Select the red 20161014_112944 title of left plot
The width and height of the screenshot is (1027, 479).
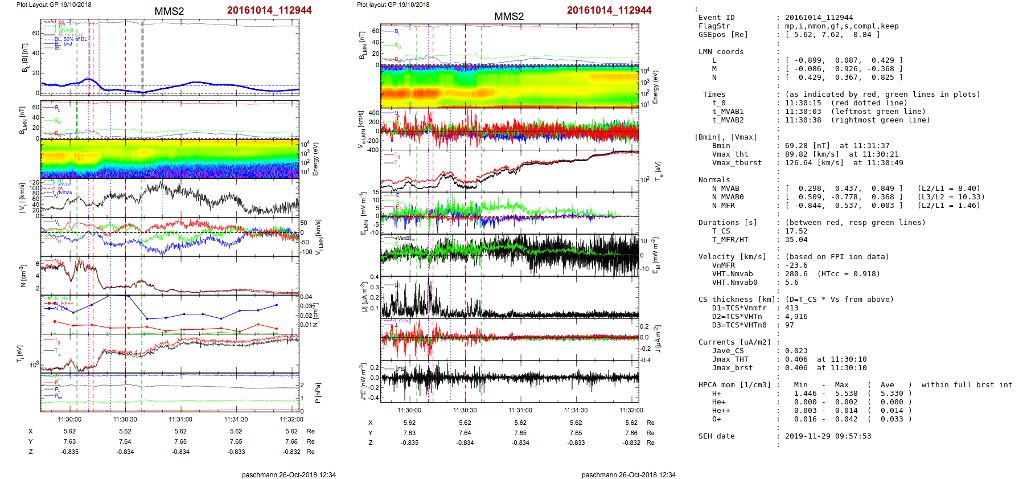point(269,10)
